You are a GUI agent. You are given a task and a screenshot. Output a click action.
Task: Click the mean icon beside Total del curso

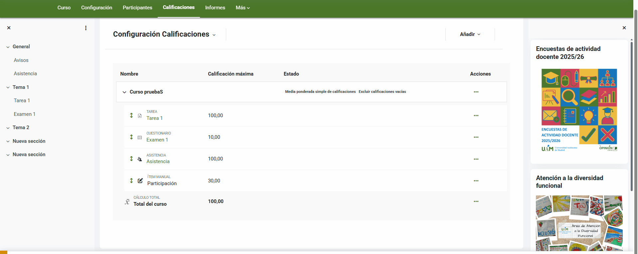[127, 202]
